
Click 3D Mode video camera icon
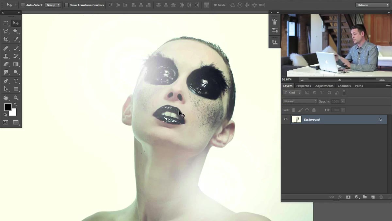point(262,5)
